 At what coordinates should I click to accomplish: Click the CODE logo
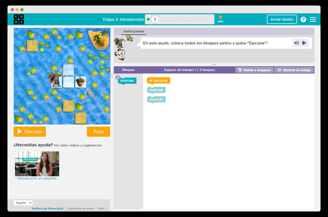19,19
